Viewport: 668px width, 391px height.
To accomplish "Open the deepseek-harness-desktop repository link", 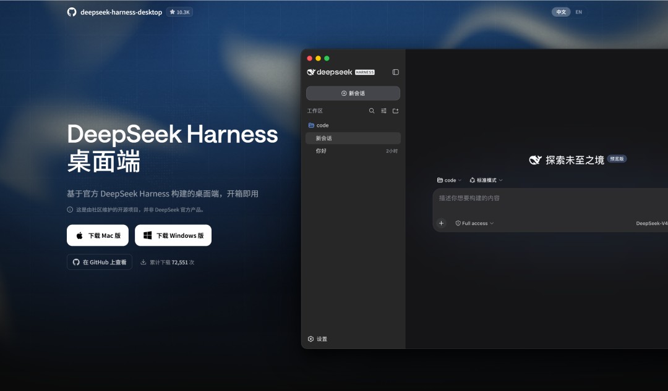I will pos(121,12).
